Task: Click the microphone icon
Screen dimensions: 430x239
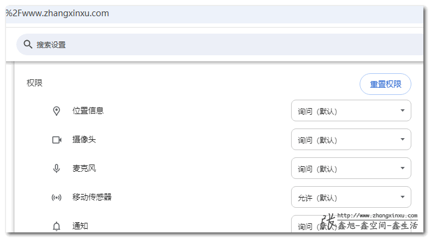Action: (57, 168)
